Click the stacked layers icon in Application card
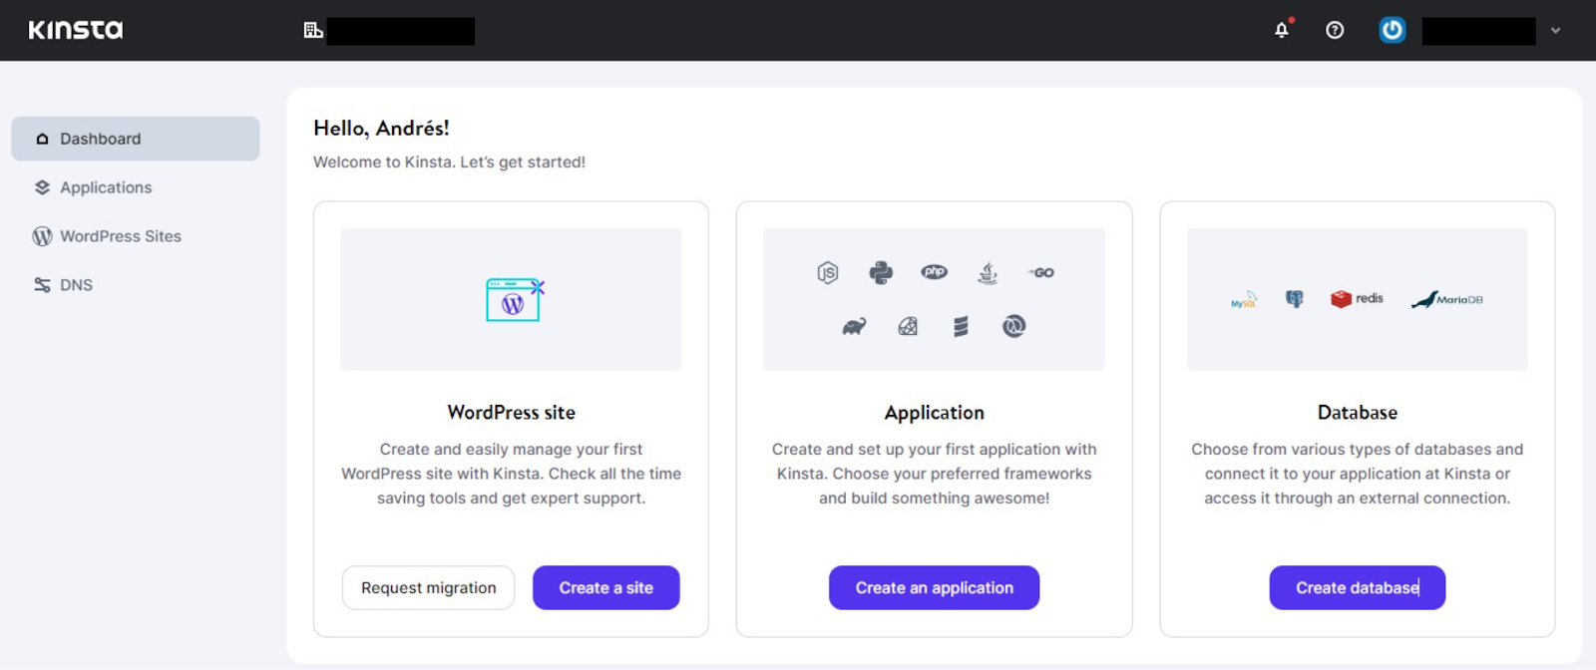Screen dimensions: 1596x670 coord(961,326)
